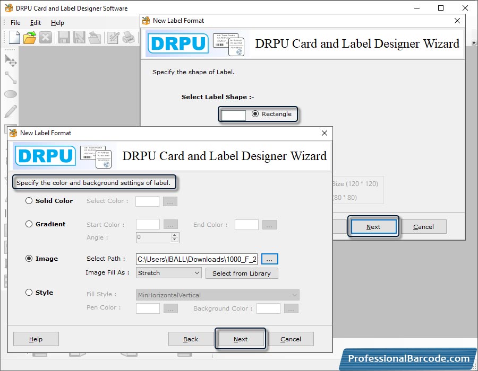Image resolution: width=478 pixels, height=371 pixels.
Task: Open file with the folder icon
Action: (x=30, y=38)
